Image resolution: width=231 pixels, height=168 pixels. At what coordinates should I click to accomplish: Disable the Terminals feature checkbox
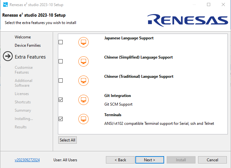pyautogui.click(x=61, y=119)
